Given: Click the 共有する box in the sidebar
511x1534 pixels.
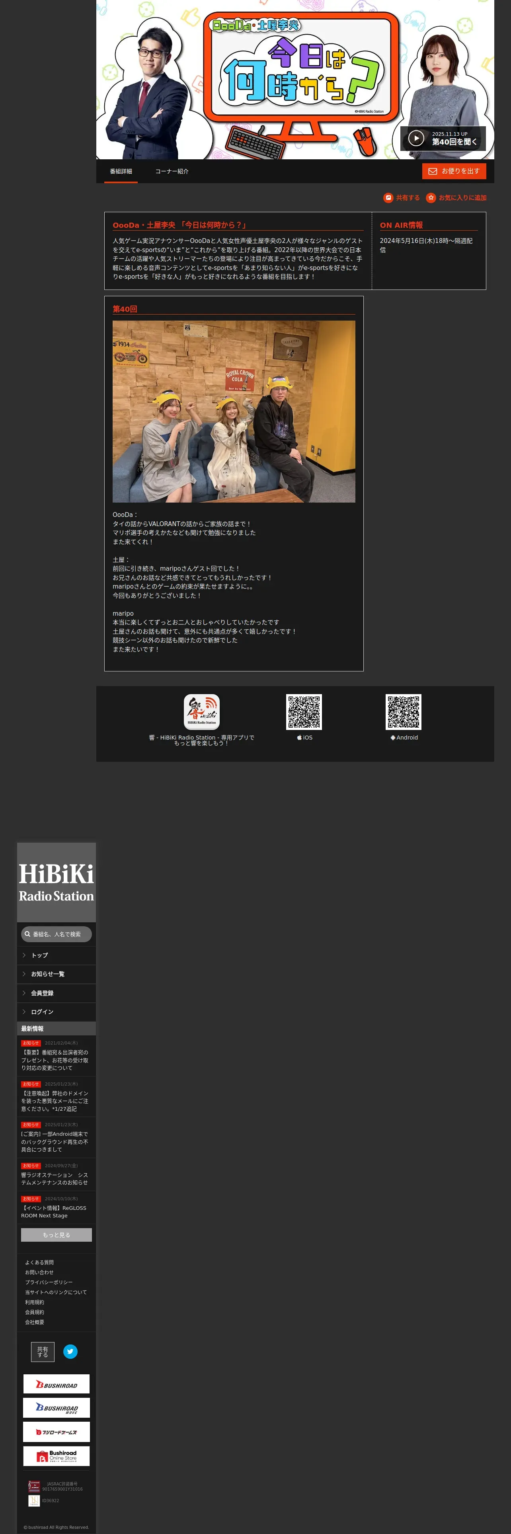Looking at the screenshot, I should [x=43, y=1352].
